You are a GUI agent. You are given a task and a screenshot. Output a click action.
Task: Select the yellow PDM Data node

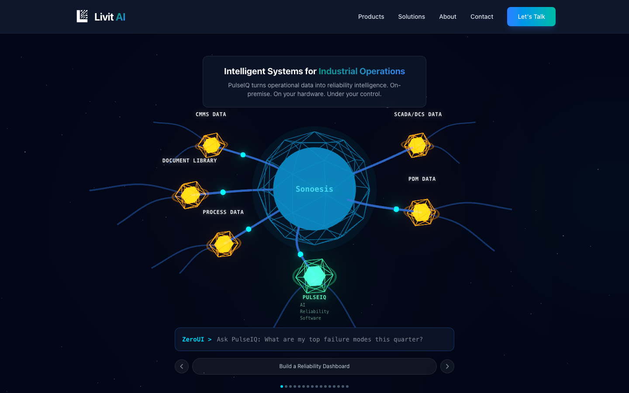[422, 213]
